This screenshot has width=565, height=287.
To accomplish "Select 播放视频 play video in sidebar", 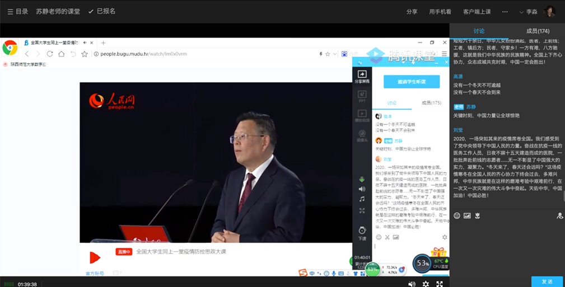I will pos(362,116).
